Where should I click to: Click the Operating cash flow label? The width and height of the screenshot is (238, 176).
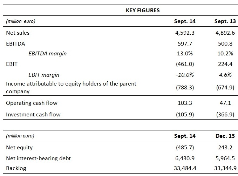[32, 103]
